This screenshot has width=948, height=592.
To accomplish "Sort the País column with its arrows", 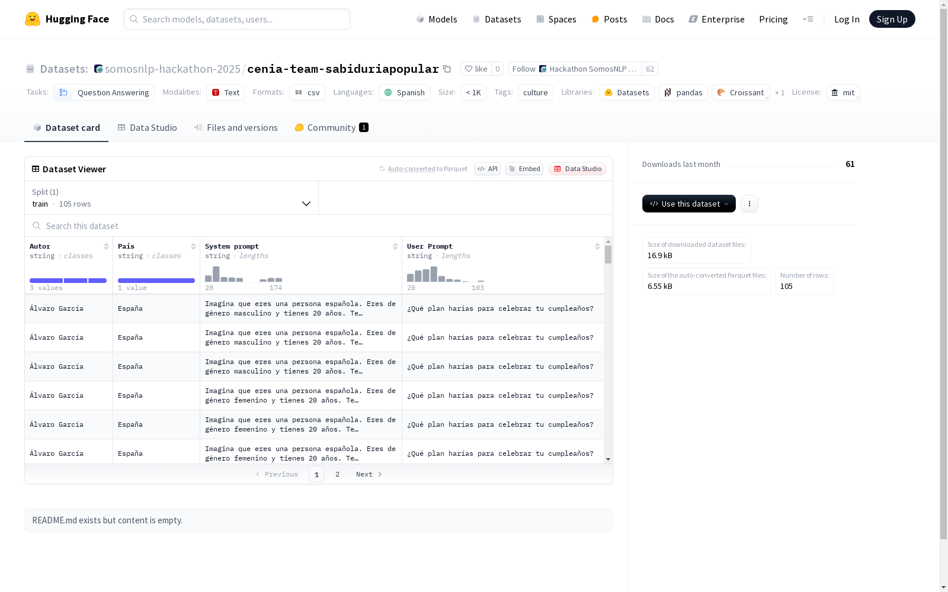I will (x=193, y=246).
